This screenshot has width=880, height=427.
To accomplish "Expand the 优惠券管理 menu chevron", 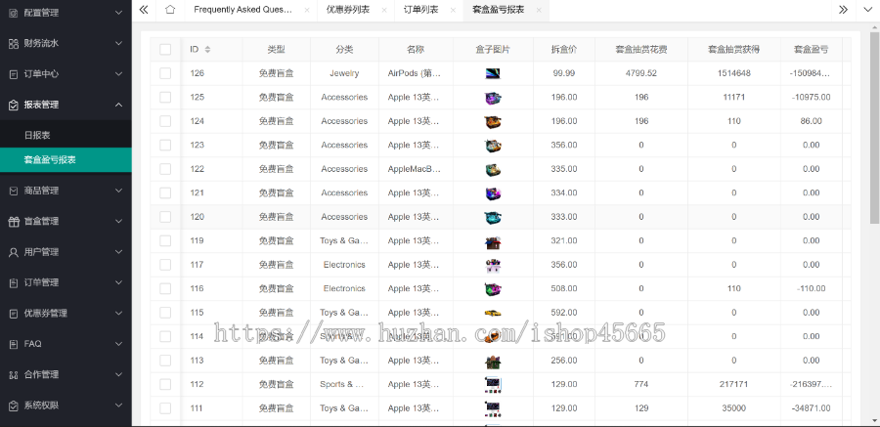I will click(118, 313).
